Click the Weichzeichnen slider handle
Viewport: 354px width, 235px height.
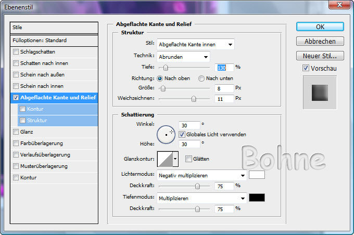click(x=194, y=99)
